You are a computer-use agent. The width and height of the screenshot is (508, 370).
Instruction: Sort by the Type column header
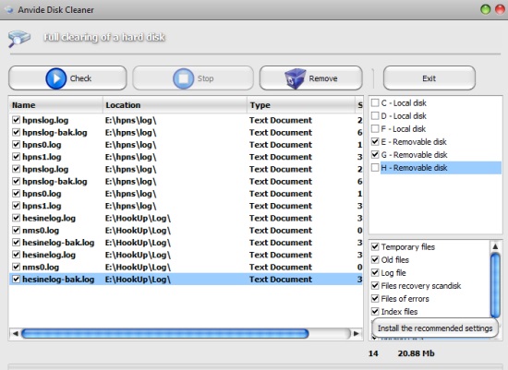(301, 105)
